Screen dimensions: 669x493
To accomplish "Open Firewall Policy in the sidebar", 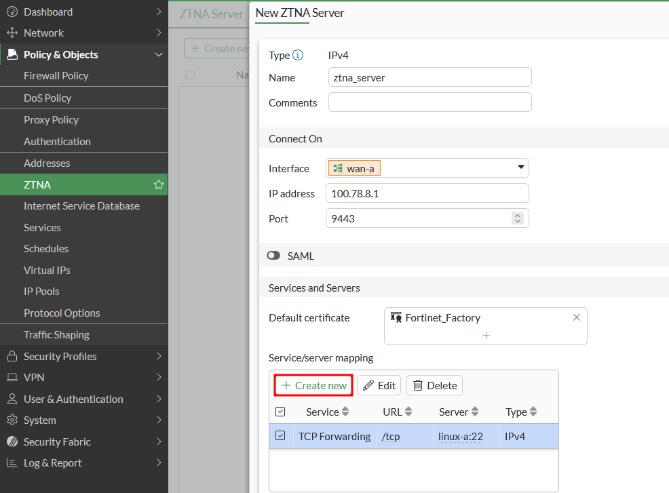I will click(56, 76).
